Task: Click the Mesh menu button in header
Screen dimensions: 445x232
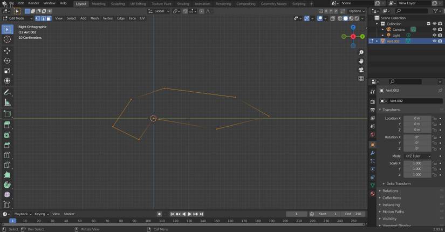Action: [x=94, y=18]
